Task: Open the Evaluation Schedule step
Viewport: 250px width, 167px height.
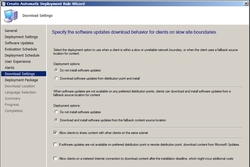Action: pos(21,49)
